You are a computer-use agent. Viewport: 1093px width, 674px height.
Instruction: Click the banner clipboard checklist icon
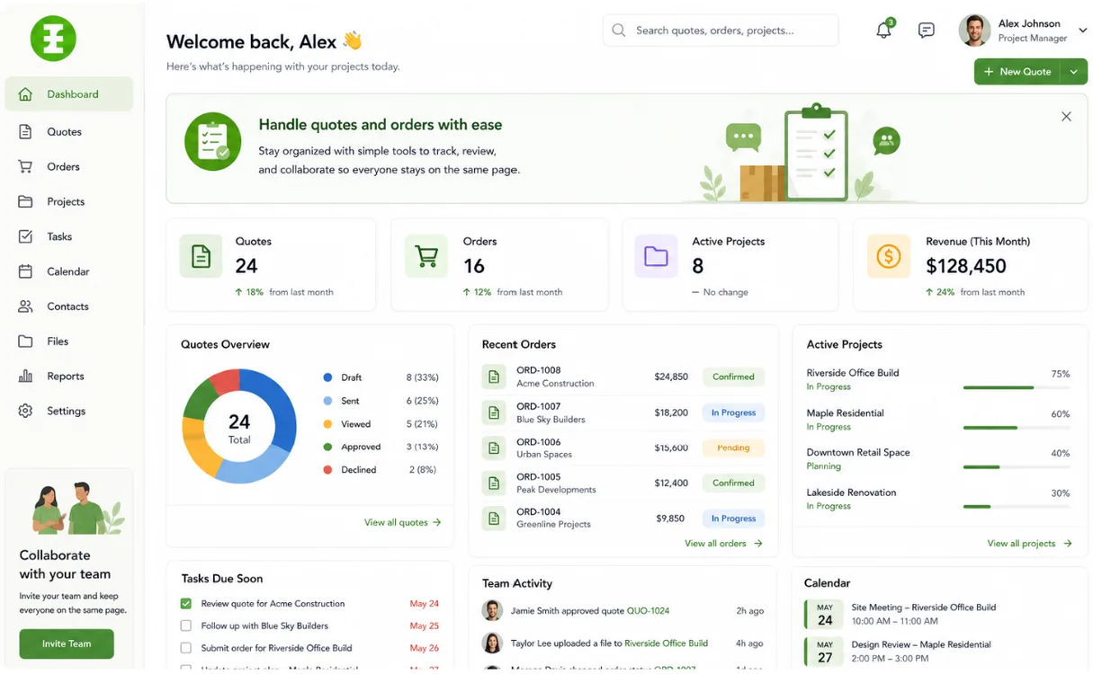213,141
